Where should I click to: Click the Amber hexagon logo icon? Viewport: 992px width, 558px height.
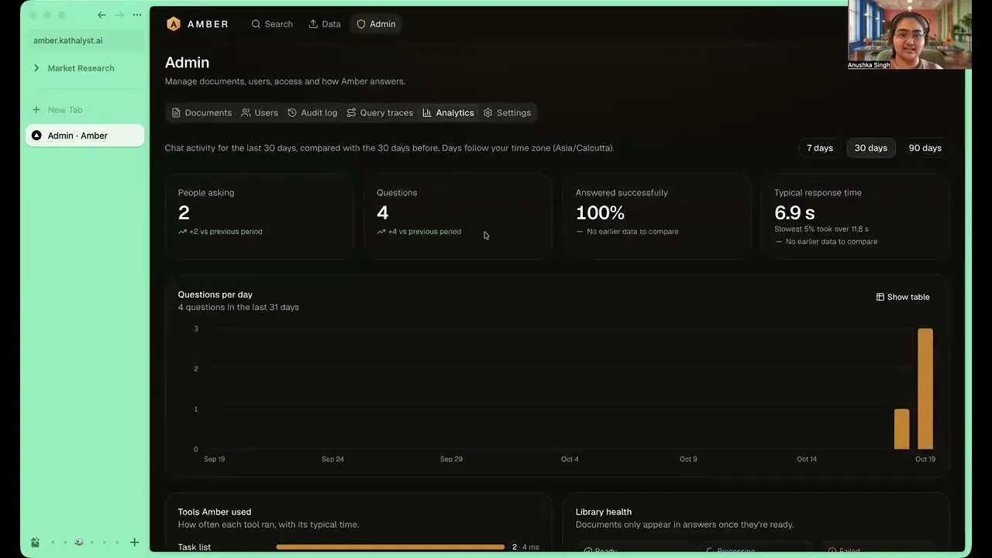click(174, 24)
